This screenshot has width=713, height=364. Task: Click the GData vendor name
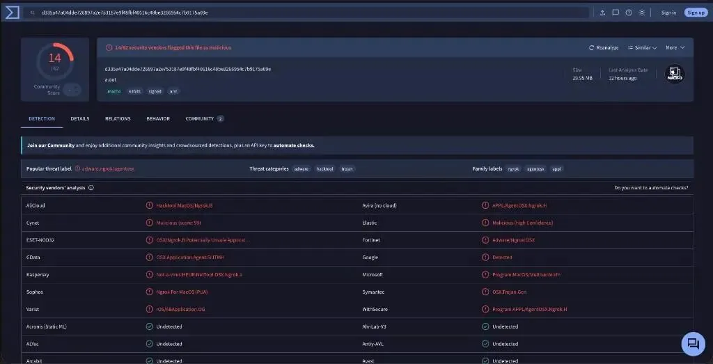click(x=33, y=258)
